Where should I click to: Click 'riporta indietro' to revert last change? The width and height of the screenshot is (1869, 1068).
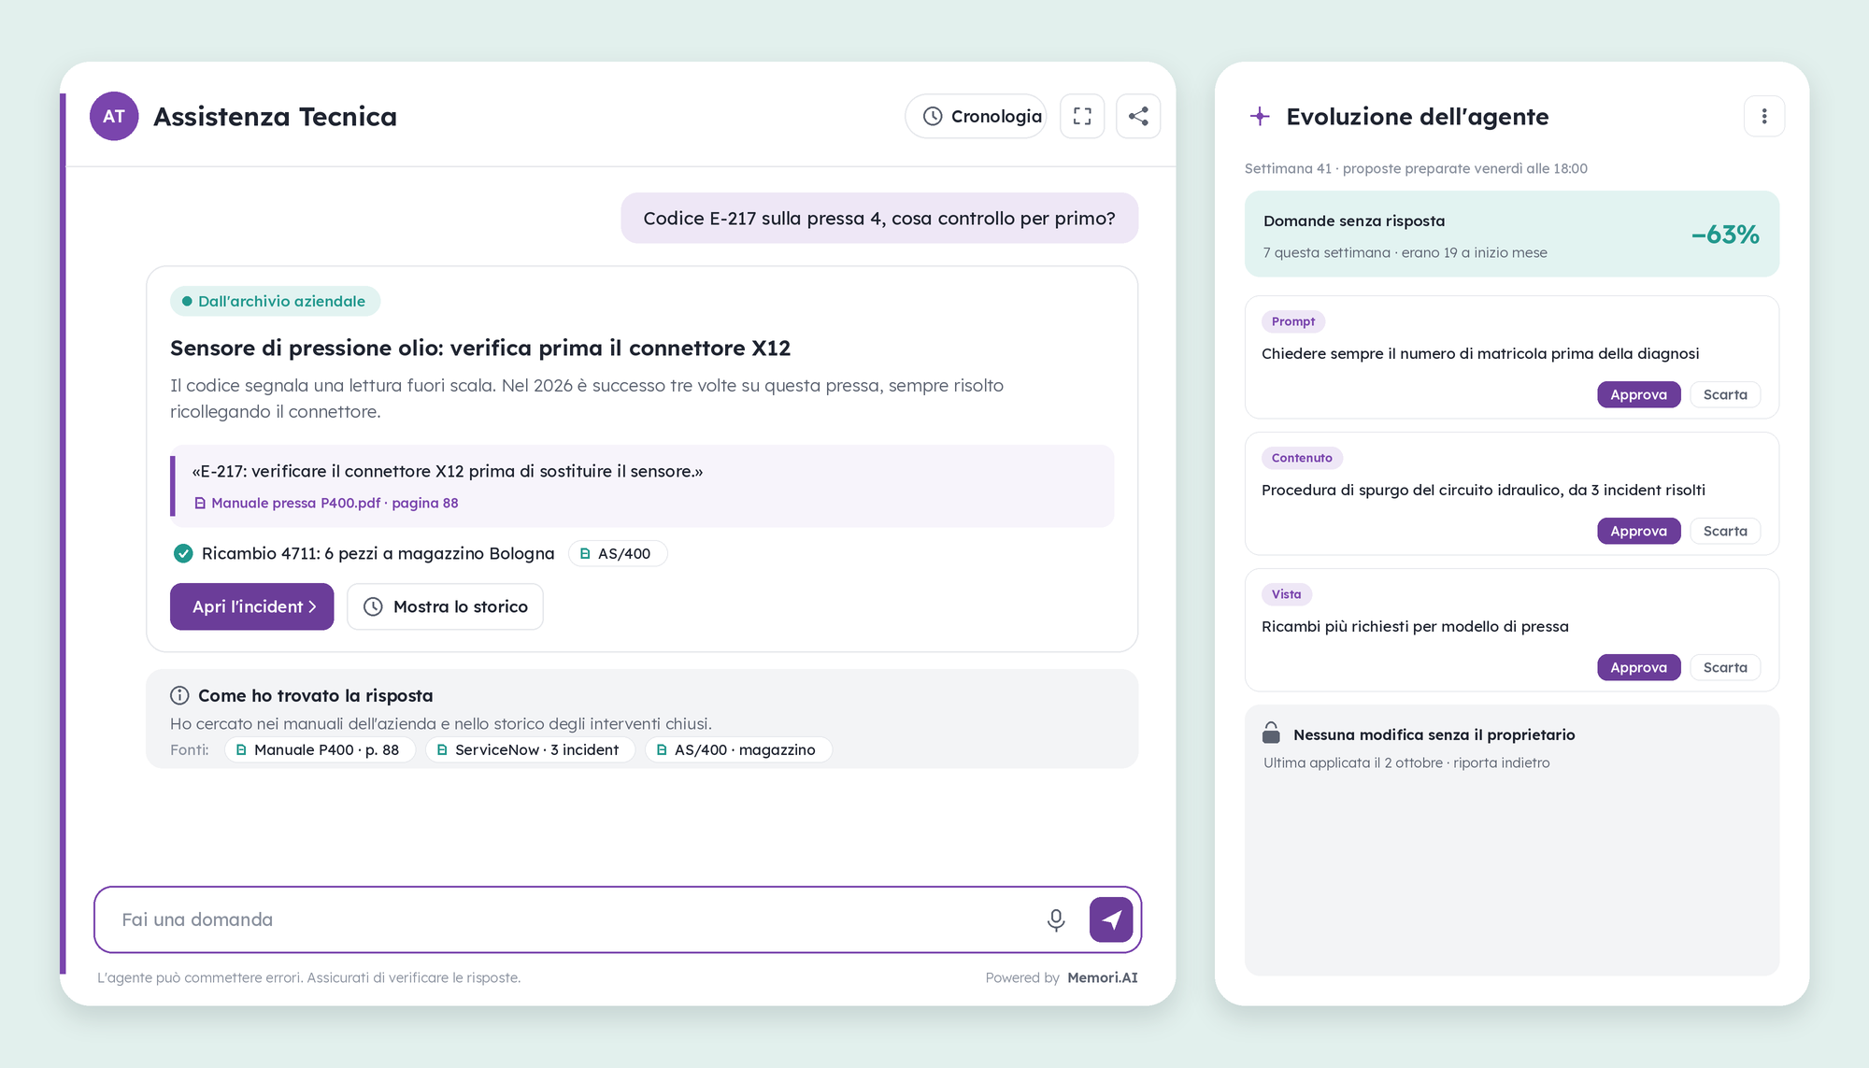pyautogui.click(x=1502, y=762)
